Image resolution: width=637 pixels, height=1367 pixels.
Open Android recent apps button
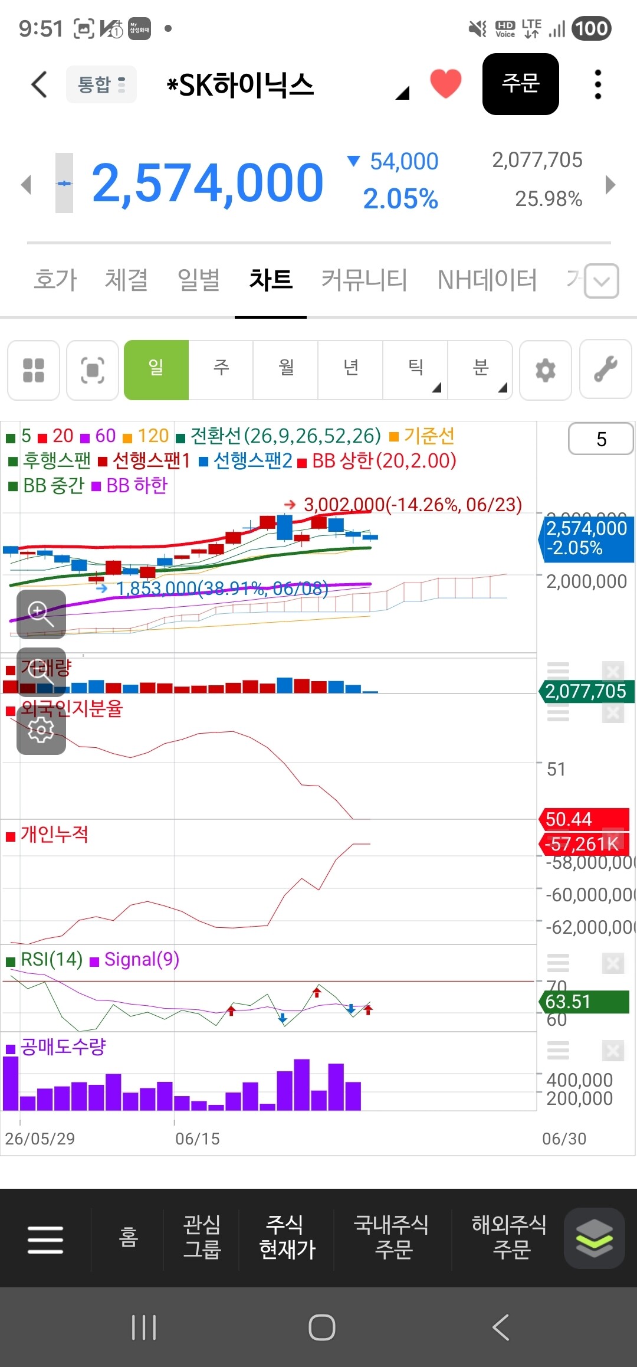click(x=144, y=1327)
